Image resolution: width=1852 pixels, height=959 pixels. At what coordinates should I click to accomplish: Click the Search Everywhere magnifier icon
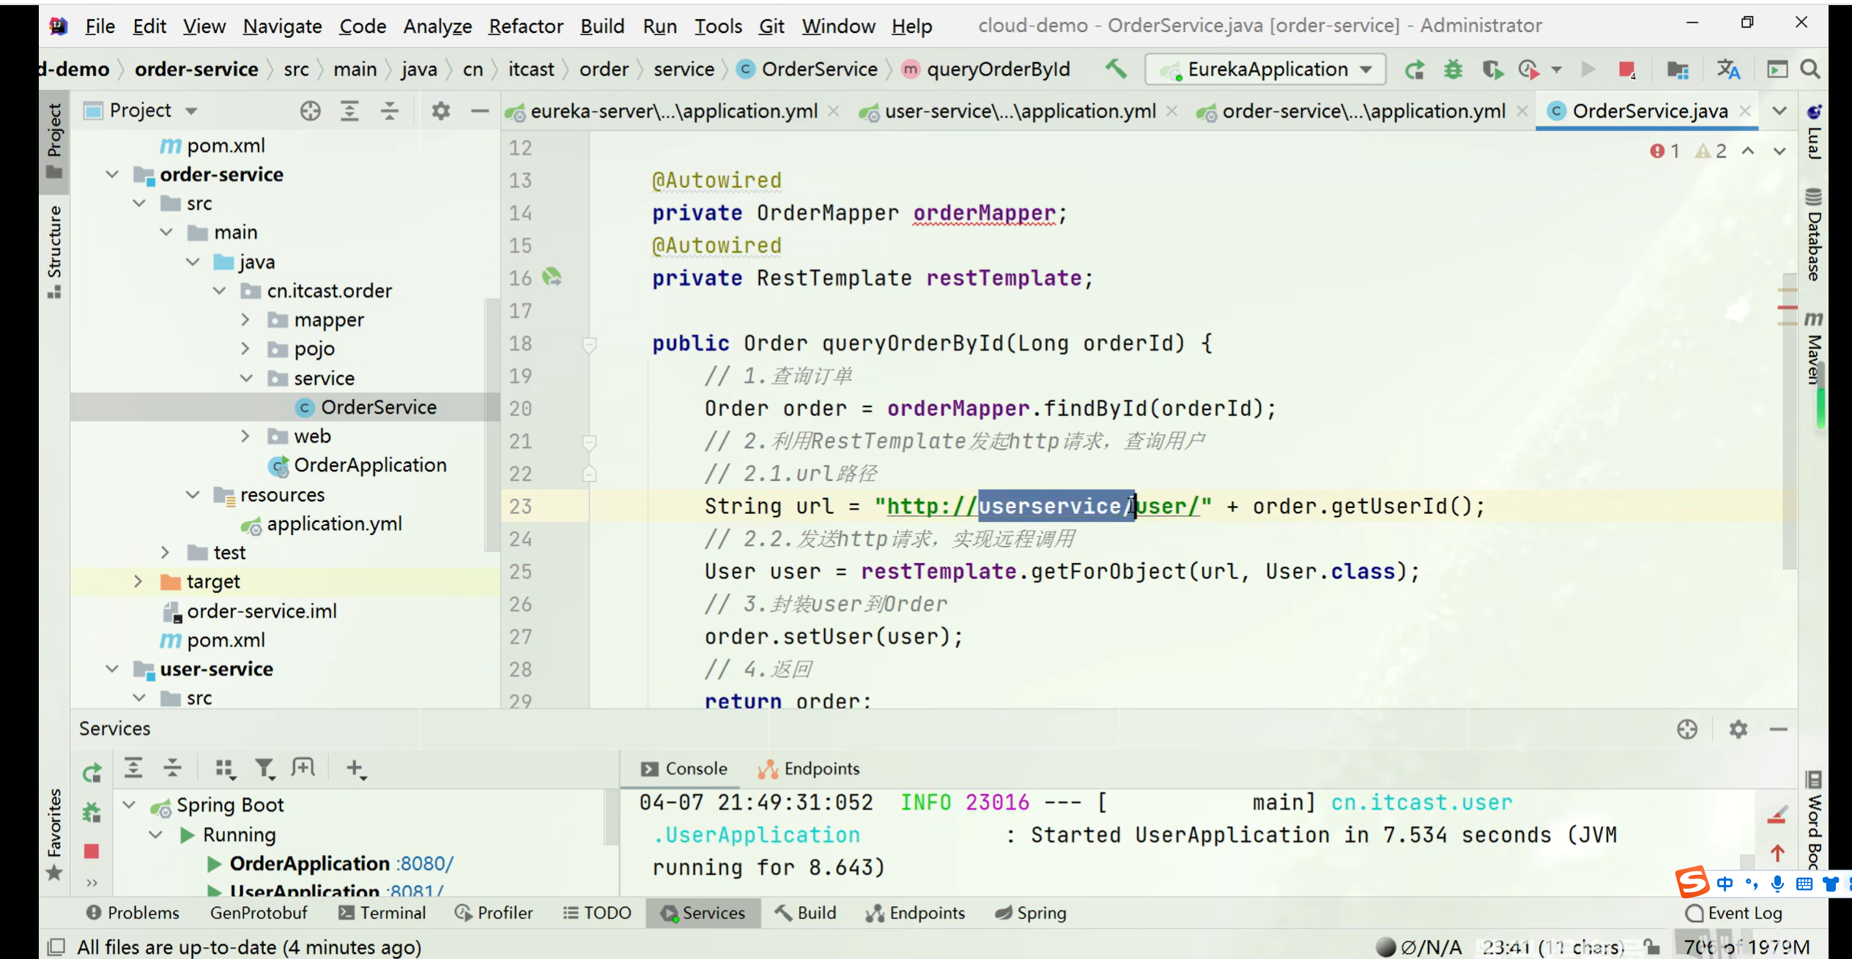coord(1810,70)
